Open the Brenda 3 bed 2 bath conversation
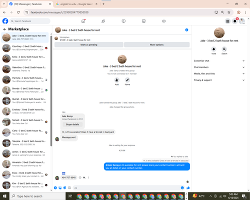The width and height of the screenshot is (250, 200). (25, 90)
